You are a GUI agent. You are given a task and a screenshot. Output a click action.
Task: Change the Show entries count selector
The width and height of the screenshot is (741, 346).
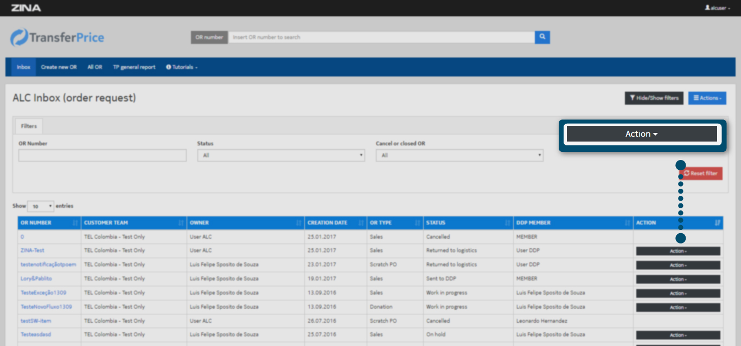pyautogui.click(x=41, y=207)
